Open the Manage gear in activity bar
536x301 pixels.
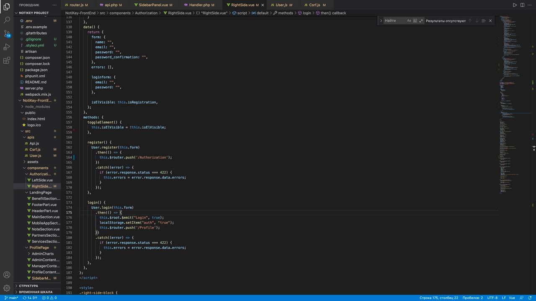[x=7, y=288]
